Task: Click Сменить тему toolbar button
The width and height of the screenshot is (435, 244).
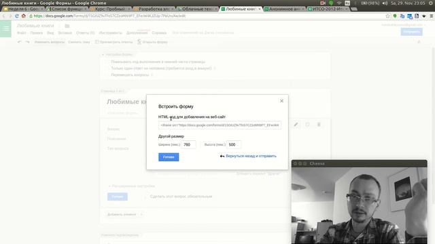Action: tap(79, 42)
